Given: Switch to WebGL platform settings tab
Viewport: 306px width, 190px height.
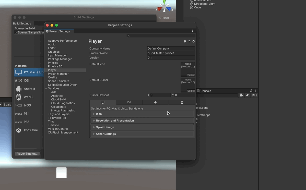Looking at the screenshot, I should point(182,102).
